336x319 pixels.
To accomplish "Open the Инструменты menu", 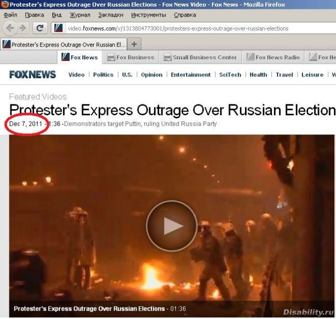I will point(148,15).
